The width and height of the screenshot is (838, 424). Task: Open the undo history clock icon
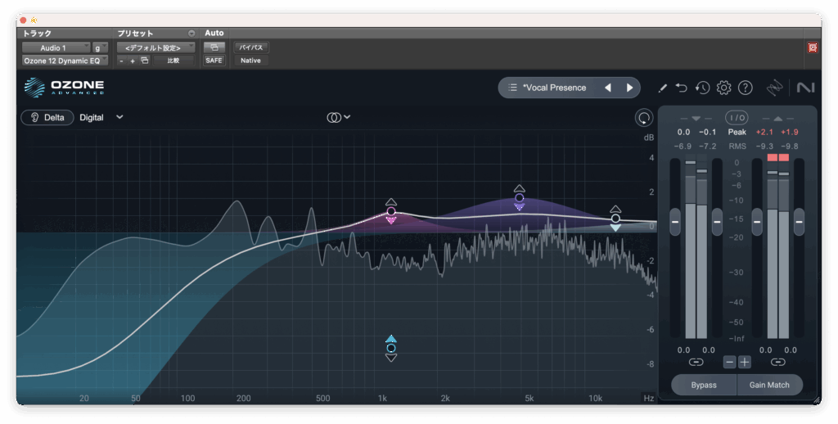tap(702, 88)
